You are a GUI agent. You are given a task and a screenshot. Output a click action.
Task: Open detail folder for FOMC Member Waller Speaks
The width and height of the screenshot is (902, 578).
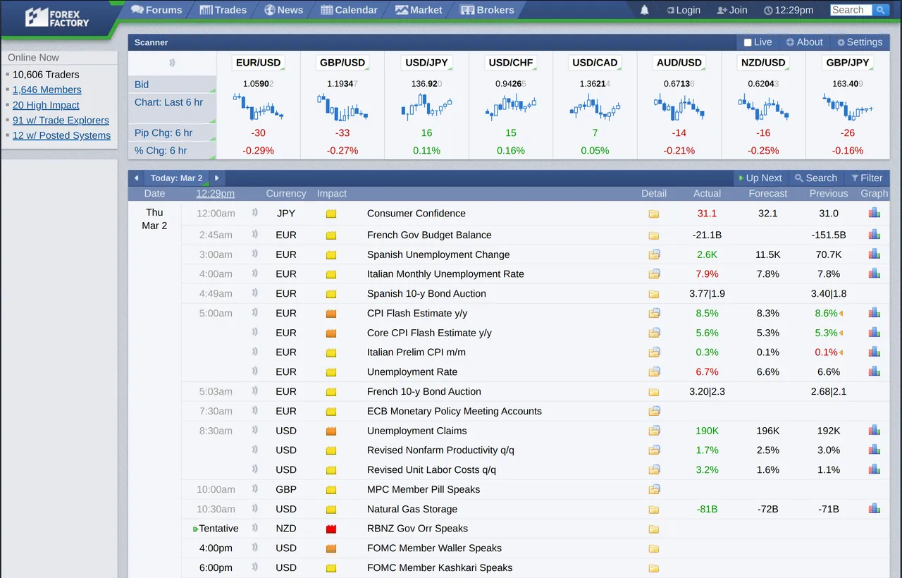click(654, 548)
